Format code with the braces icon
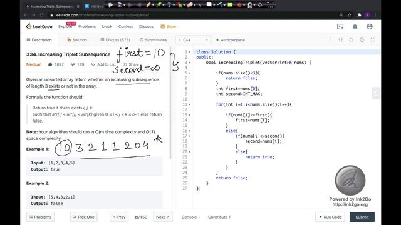 [x=340, y=40]
